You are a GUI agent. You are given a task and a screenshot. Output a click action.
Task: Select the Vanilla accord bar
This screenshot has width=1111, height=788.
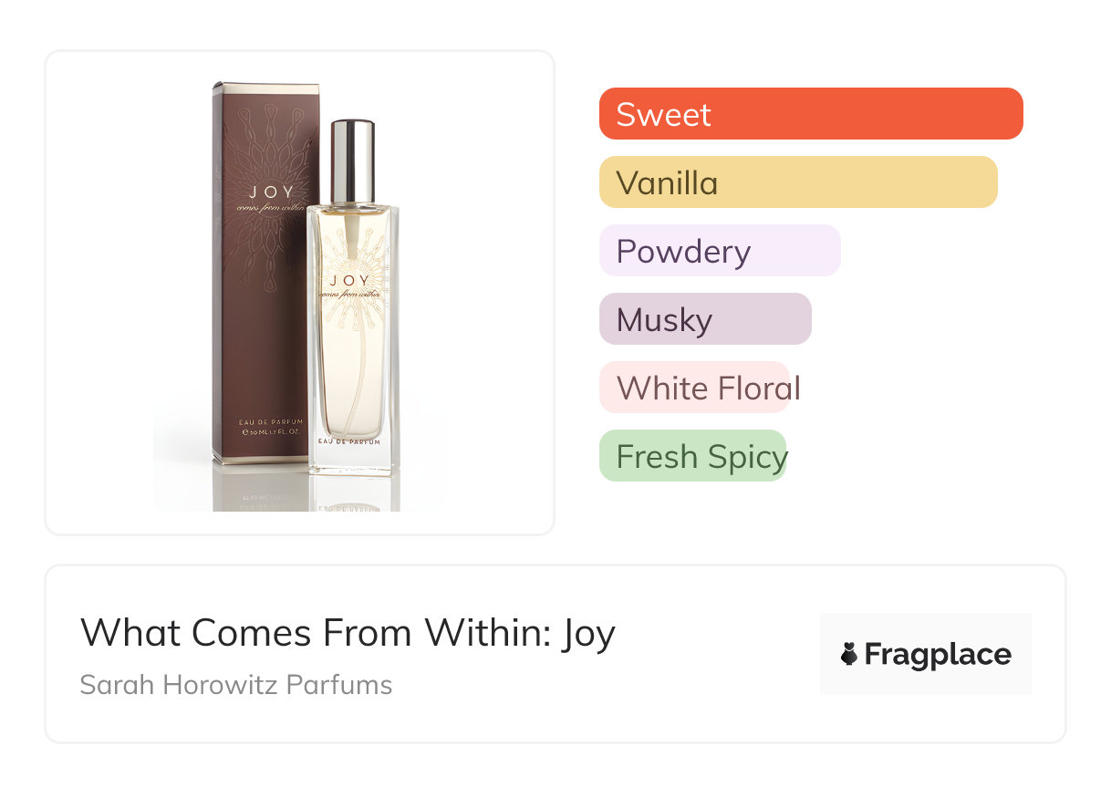[797, 182]
